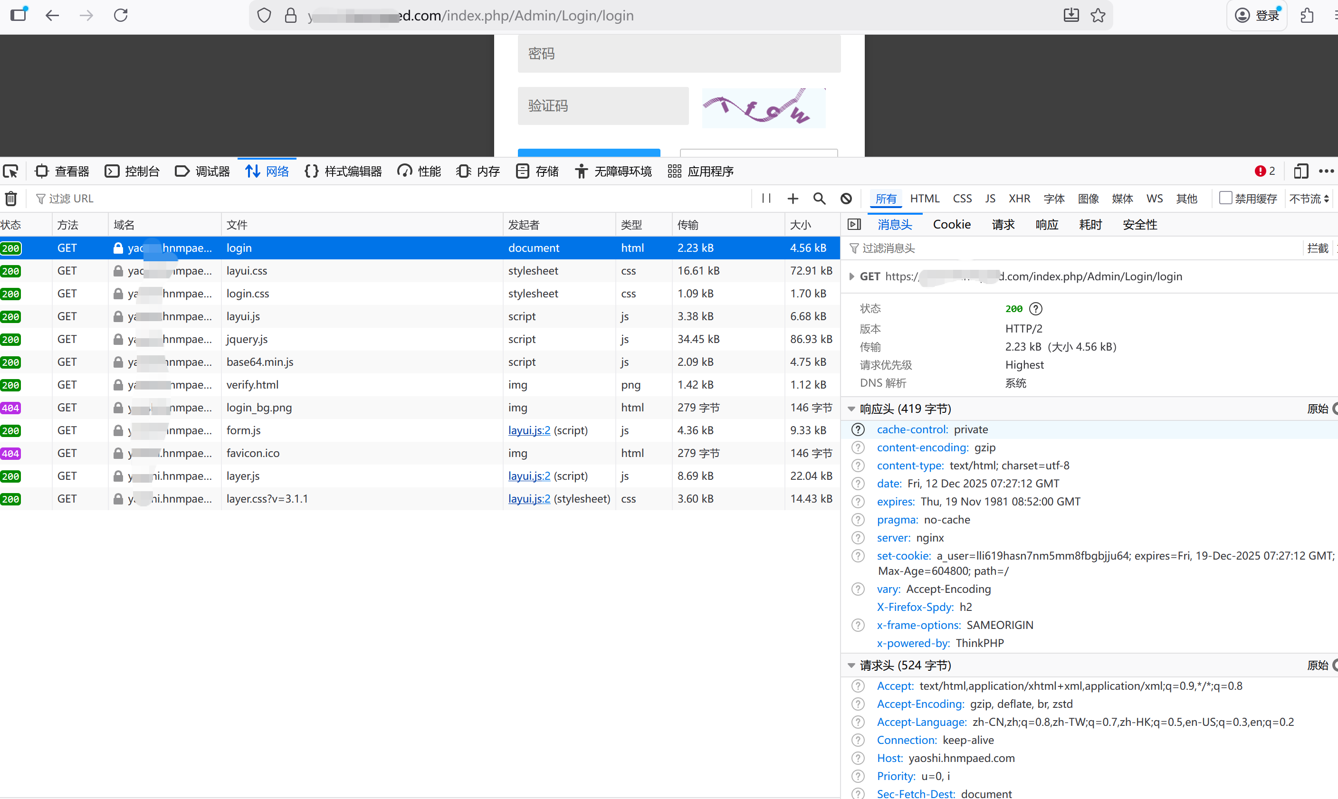Screen dimensions: 1338x799
Task: Enable the 禁用缓存 checkbox
Action: 1226,198
